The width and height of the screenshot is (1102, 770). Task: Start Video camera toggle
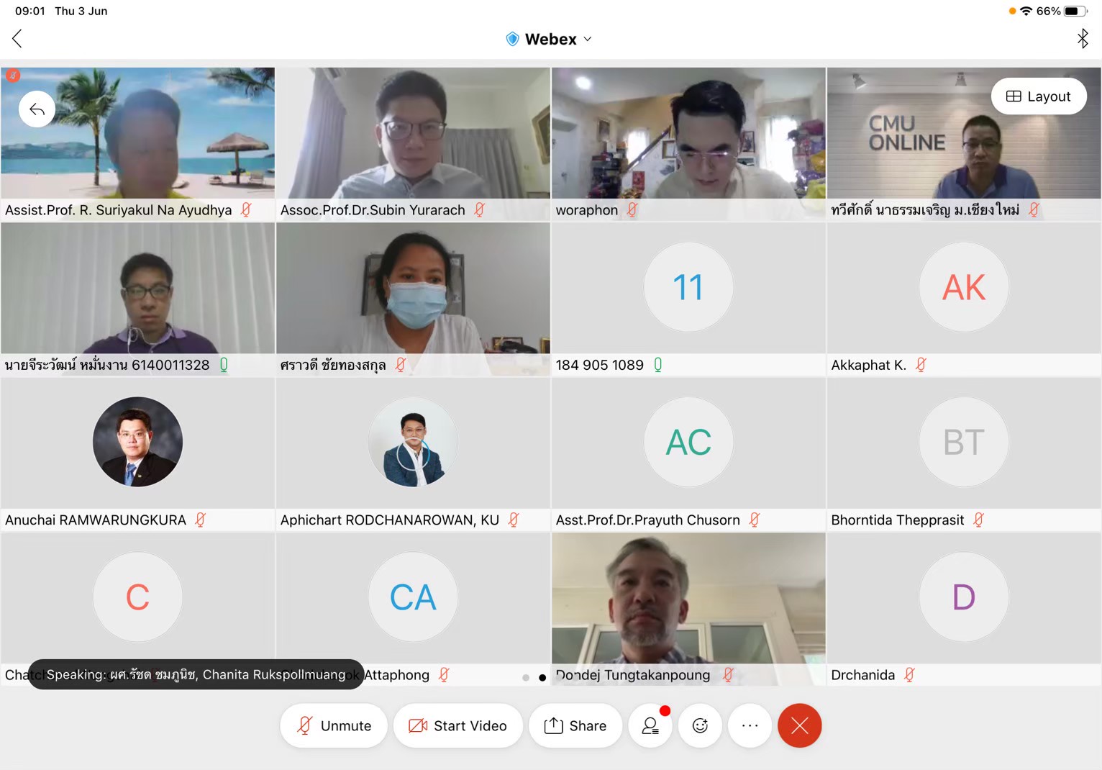coord(457,725)
